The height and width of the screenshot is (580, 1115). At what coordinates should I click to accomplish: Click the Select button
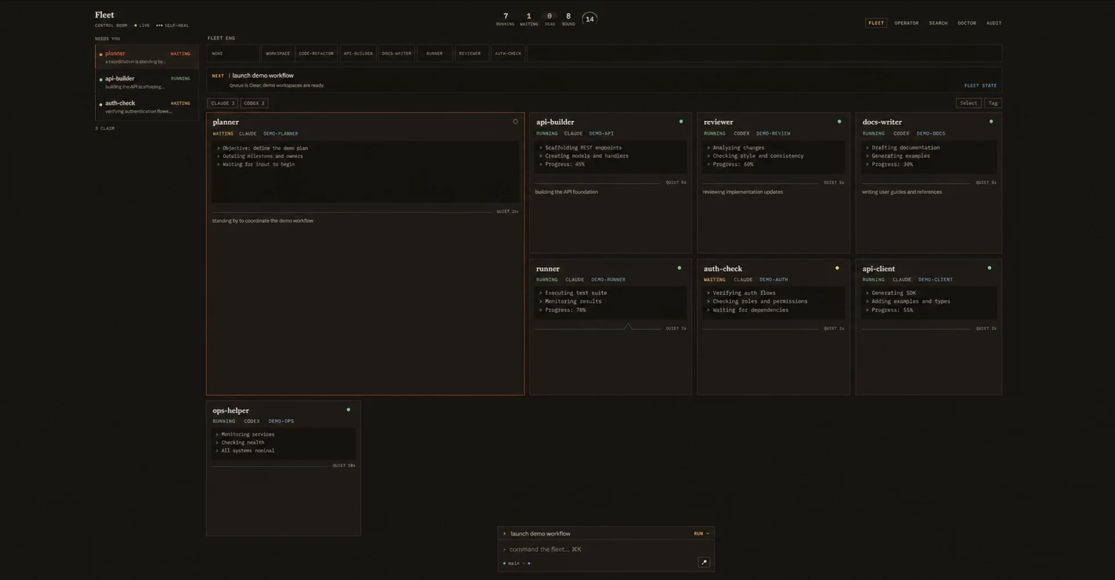[x=969, y=103]
